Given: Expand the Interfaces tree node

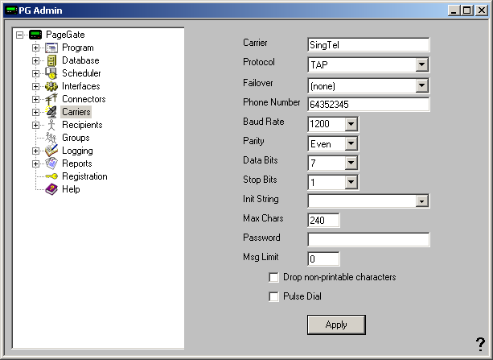Looking at the screenshot, I should pyautogui.click(x=35, y=86).
